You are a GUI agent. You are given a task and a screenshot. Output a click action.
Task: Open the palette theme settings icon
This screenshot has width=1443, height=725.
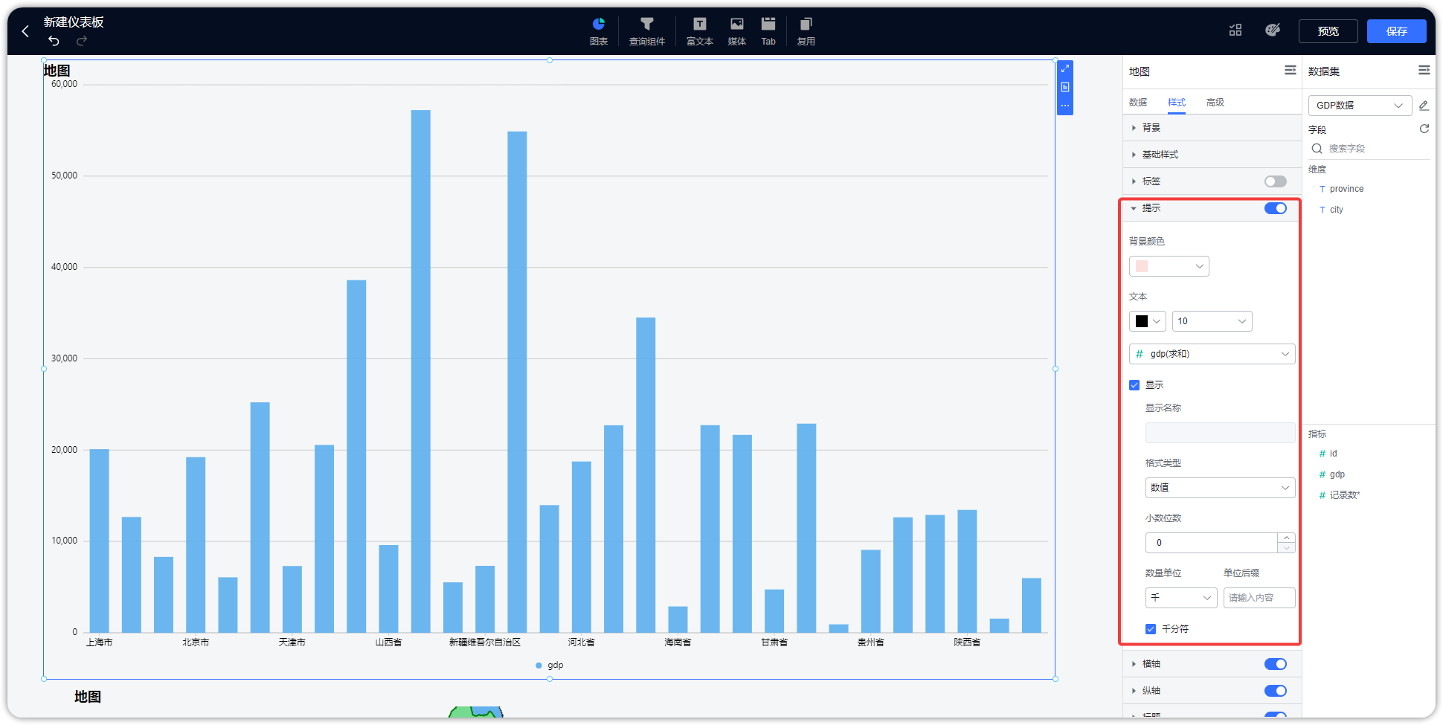click(1273, 30)
